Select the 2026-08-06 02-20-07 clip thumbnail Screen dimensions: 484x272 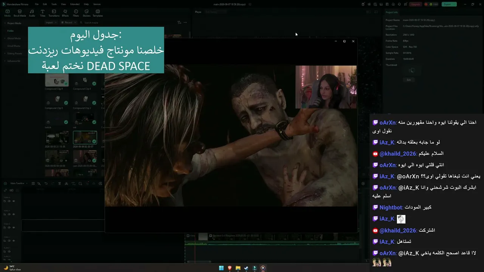(85, 138)
